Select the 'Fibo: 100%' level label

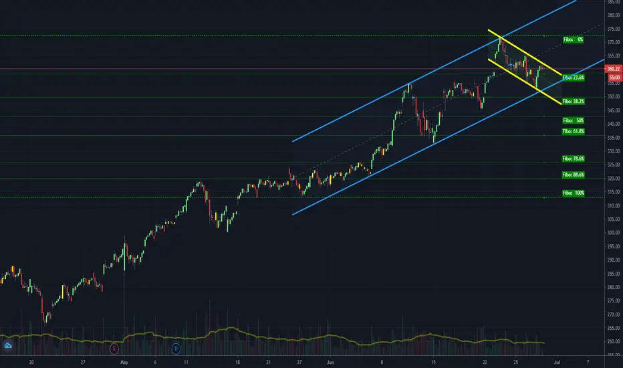[x=573, y=193]
